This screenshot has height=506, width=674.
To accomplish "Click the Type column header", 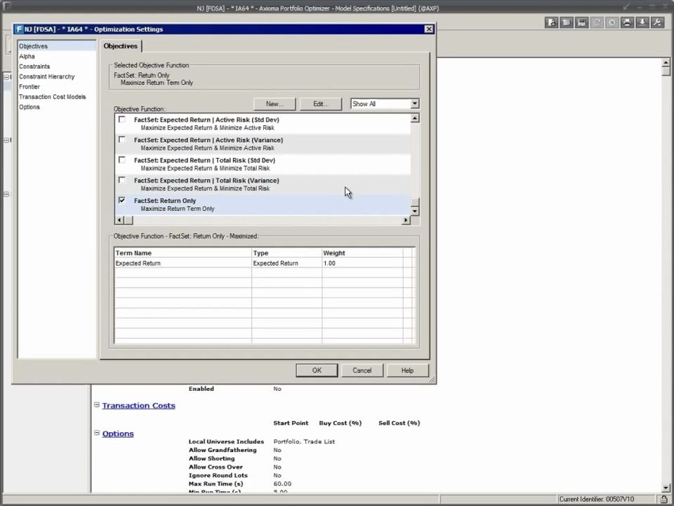I will (286, 253).
